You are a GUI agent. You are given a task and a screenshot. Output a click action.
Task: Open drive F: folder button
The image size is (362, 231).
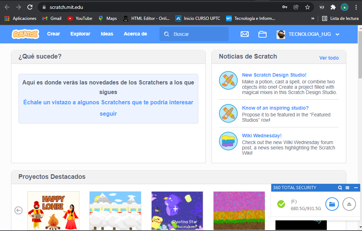[x=332, y=204]
